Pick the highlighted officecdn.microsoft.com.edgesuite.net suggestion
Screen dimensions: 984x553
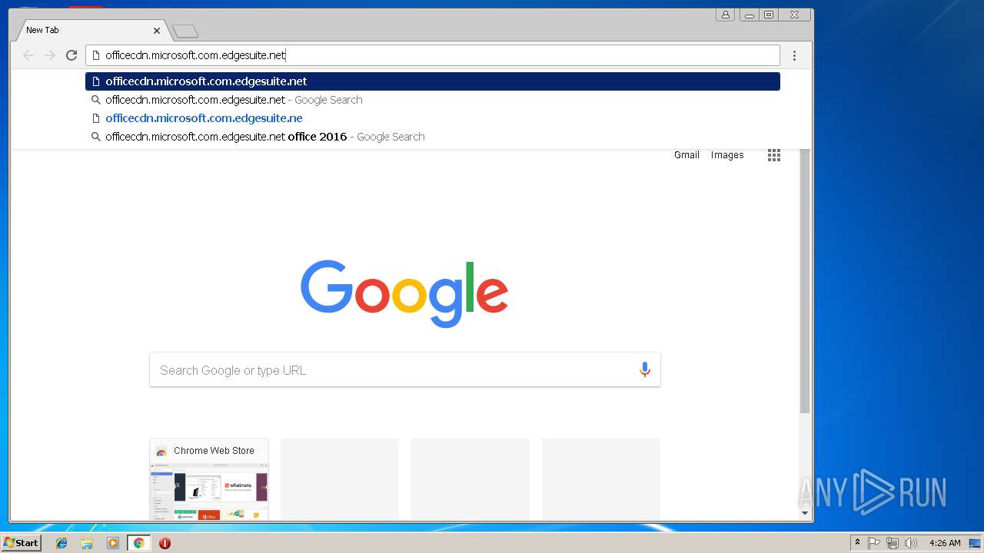pos(433,81)
